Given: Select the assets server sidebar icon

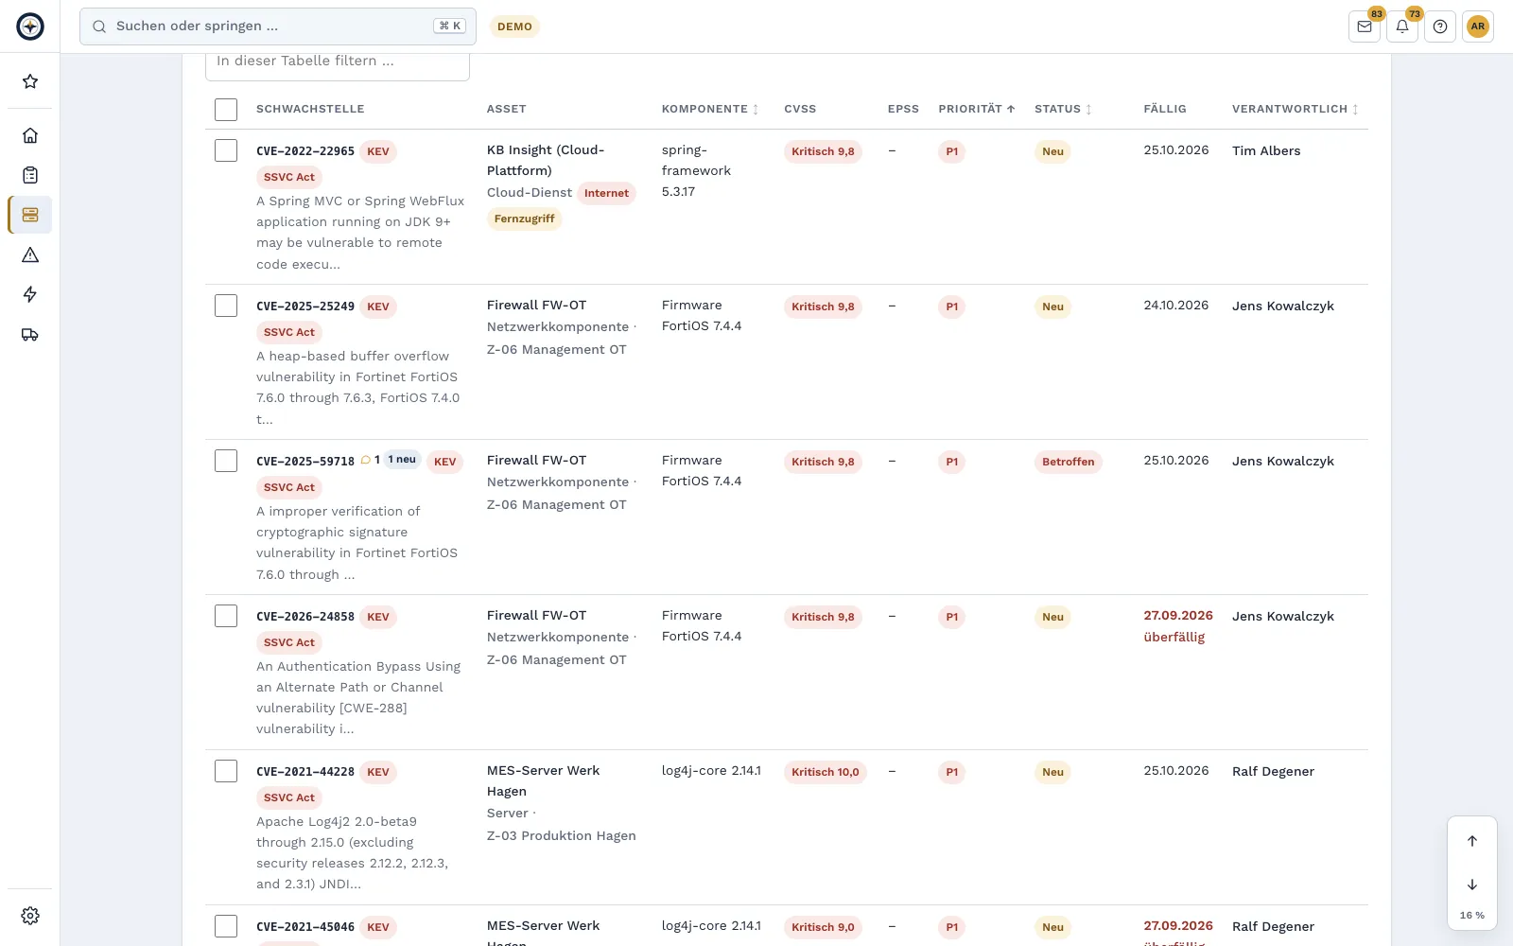Looking at the screenshot, I should 30,215.
